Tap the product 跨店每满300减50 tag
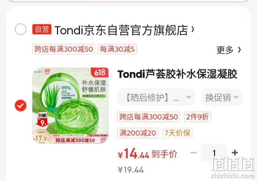 (148, 117)
